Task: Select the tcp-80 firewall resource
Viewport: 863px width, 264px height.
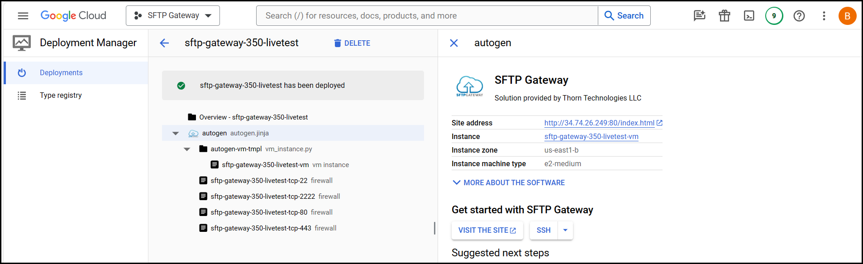Action: point(293,212)
